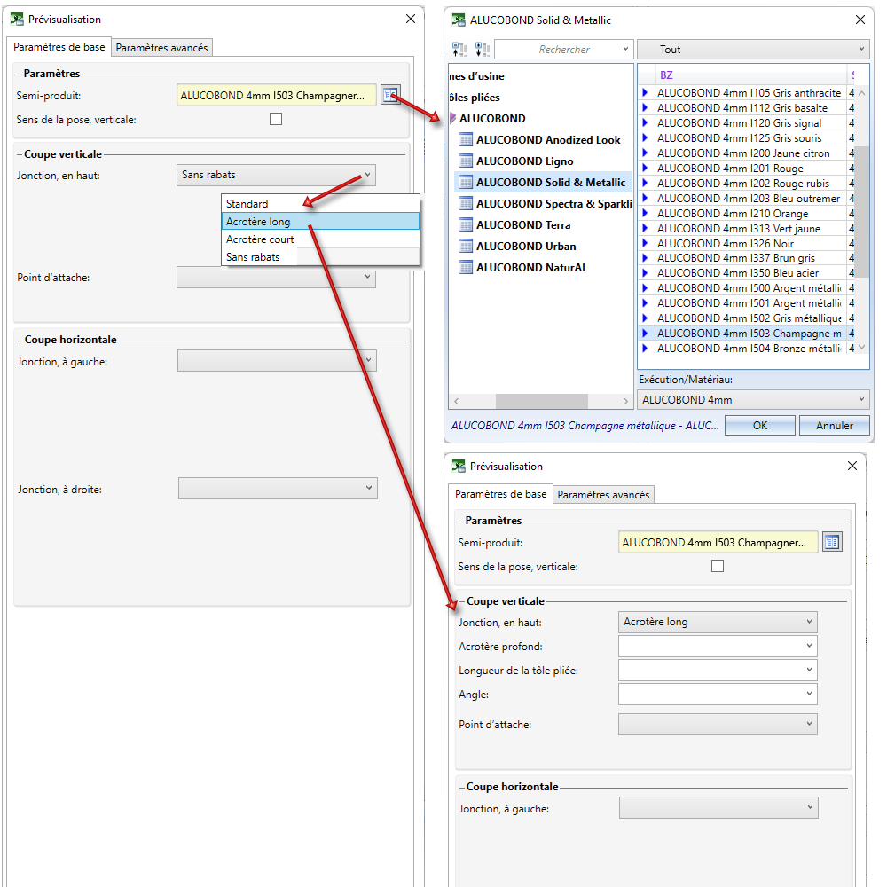Select ALUCOBOND 4mm I200 Jaune citron
This screenshot has width=887, height=887.
(743, 153)
